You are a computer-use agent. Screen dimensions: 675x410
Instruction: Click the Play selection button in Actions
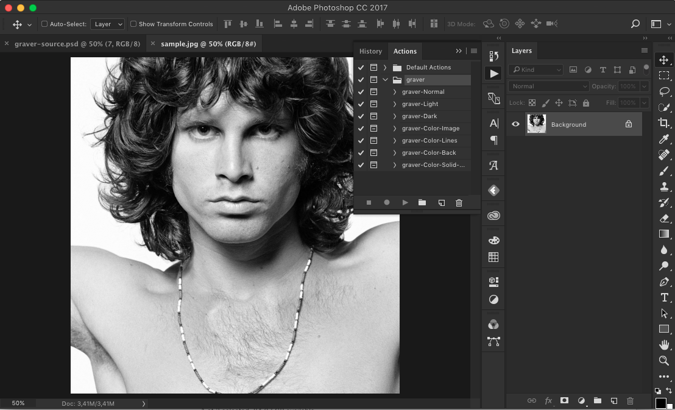(x=405, y=202)
